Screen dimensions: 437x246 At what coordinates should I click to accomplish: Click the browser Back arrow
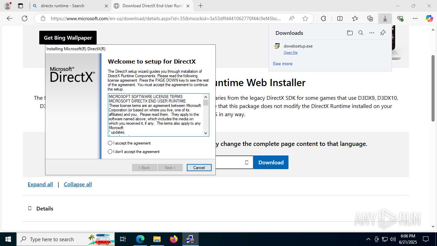pos(10,18)
